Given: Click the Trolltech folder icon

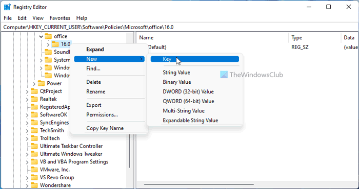Looking at the screenshot, I should point(34,138).
